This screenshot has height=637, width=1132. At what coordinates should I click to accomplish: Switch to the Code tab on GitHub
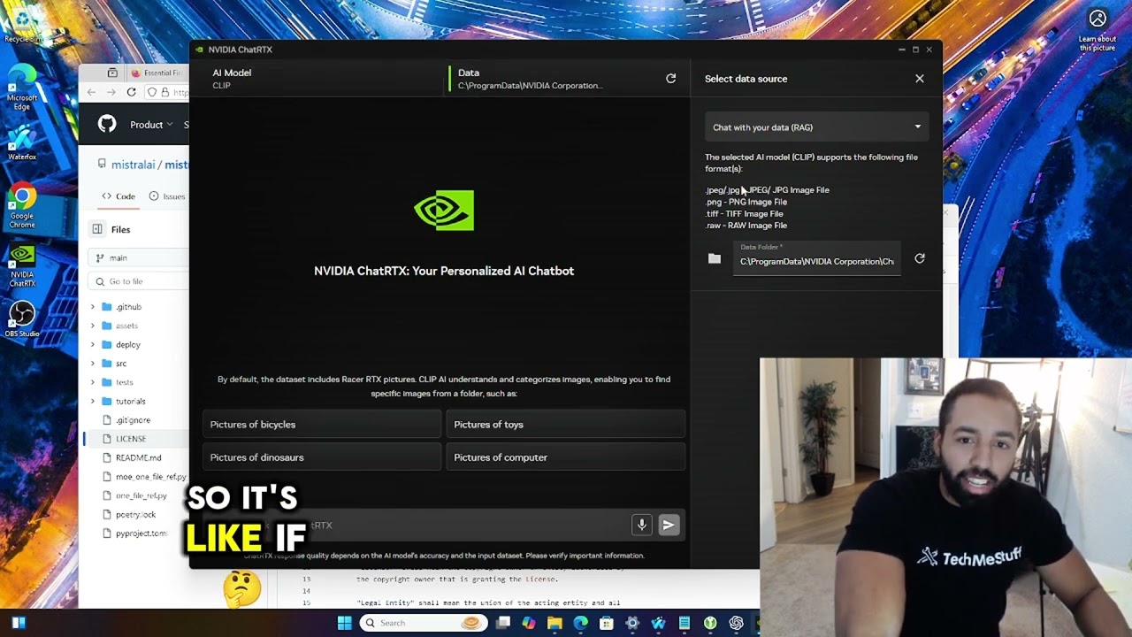(x=119, y=196)
